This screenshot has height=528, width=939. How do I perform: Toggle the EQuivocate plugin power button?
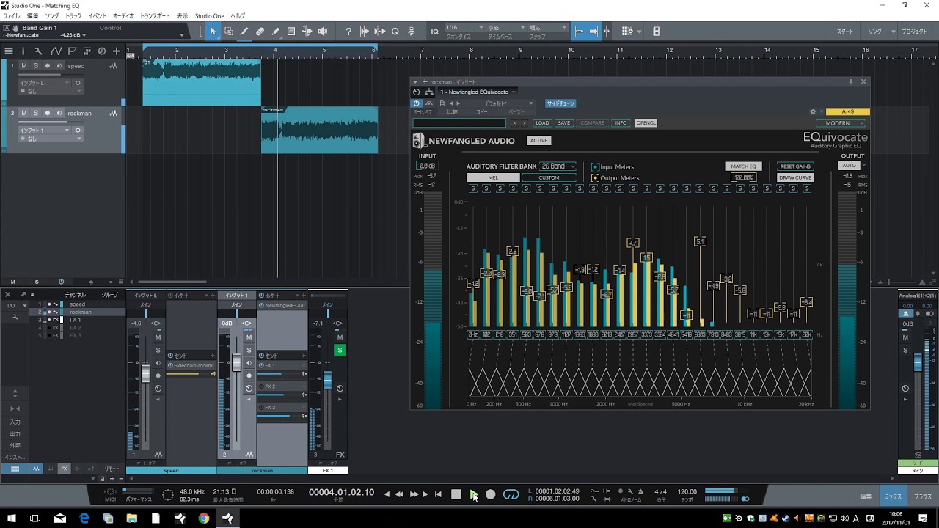point(416,103)
